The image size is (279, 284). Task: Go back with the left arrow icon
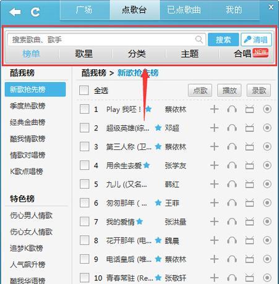pyautogui.click(x=15, y=12)
